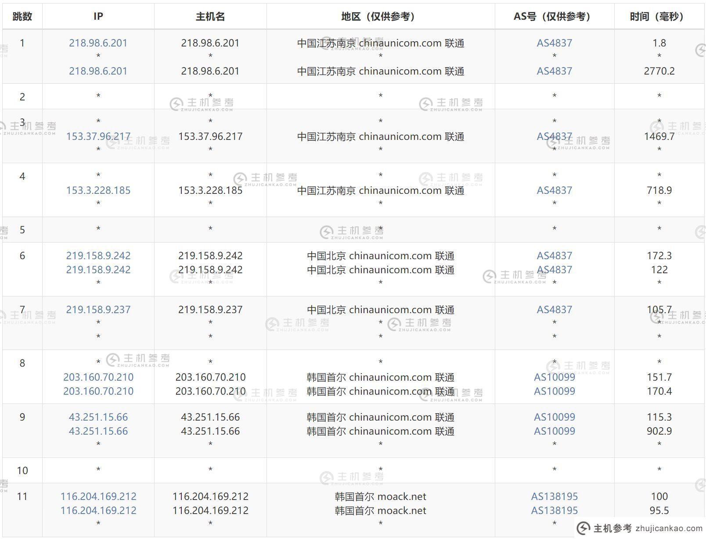
Task: Open IP link 219.158.9.237 in hop 7
Action: pyautogui.click(x=98, y=310)
